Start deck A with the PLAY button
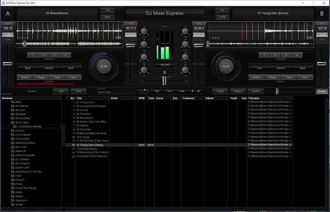 (104, 66)
